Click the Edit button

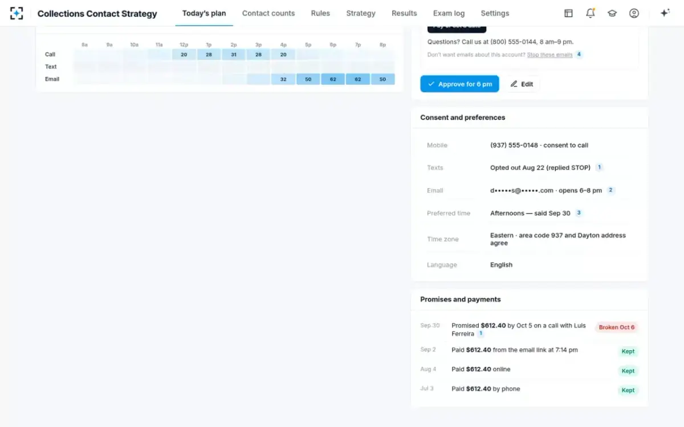coord(522,84)
